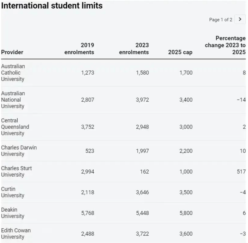
Task: Select Charles Darwin University provider cell
Action: coord(19,151)
